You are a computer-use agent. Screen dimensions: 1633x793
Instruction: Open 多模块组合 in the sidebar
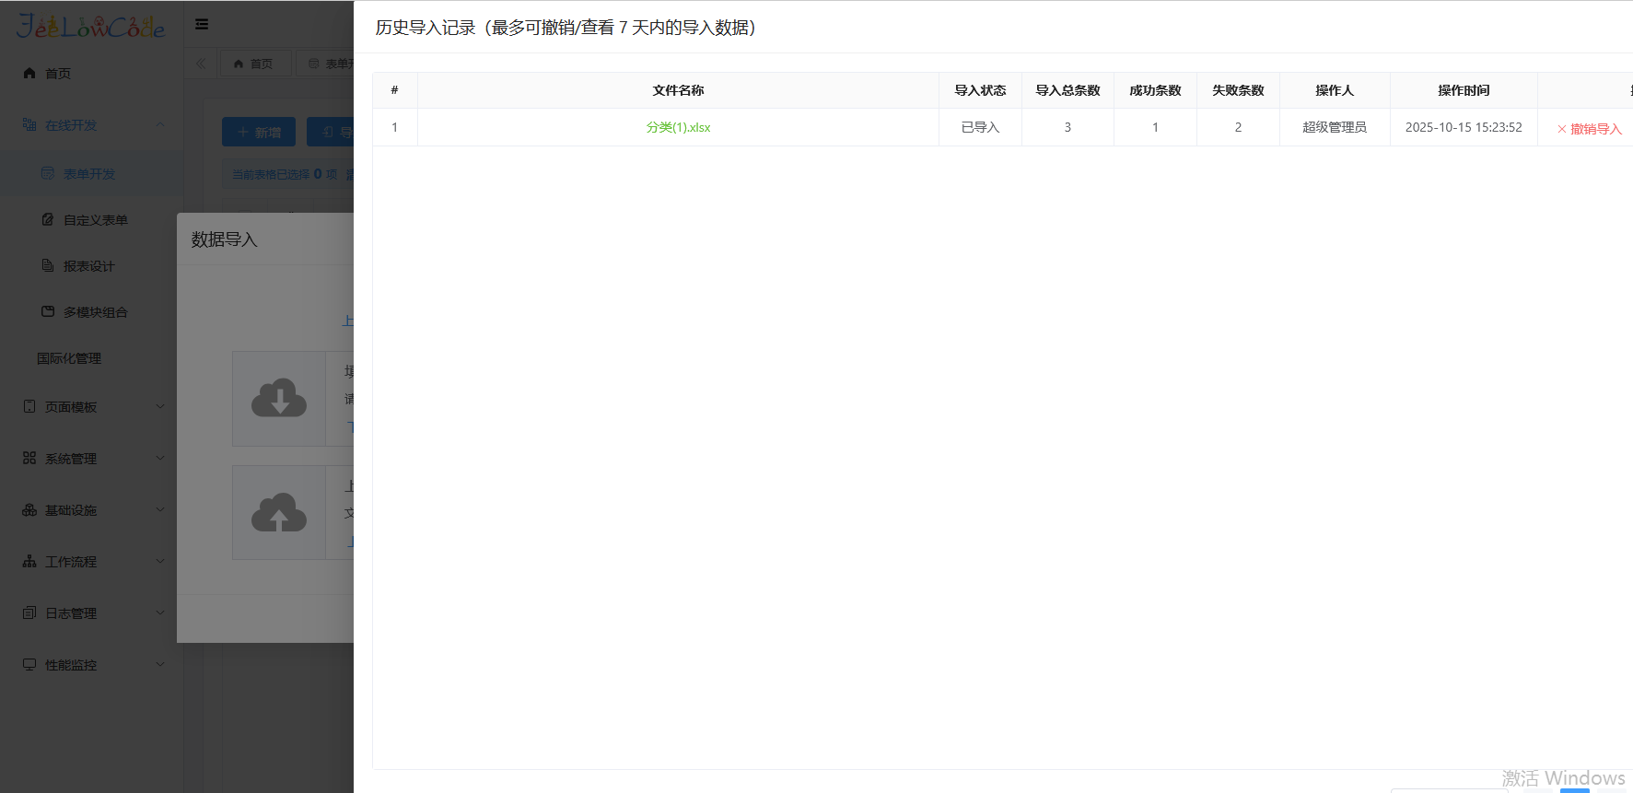click(x=92, y=311)
